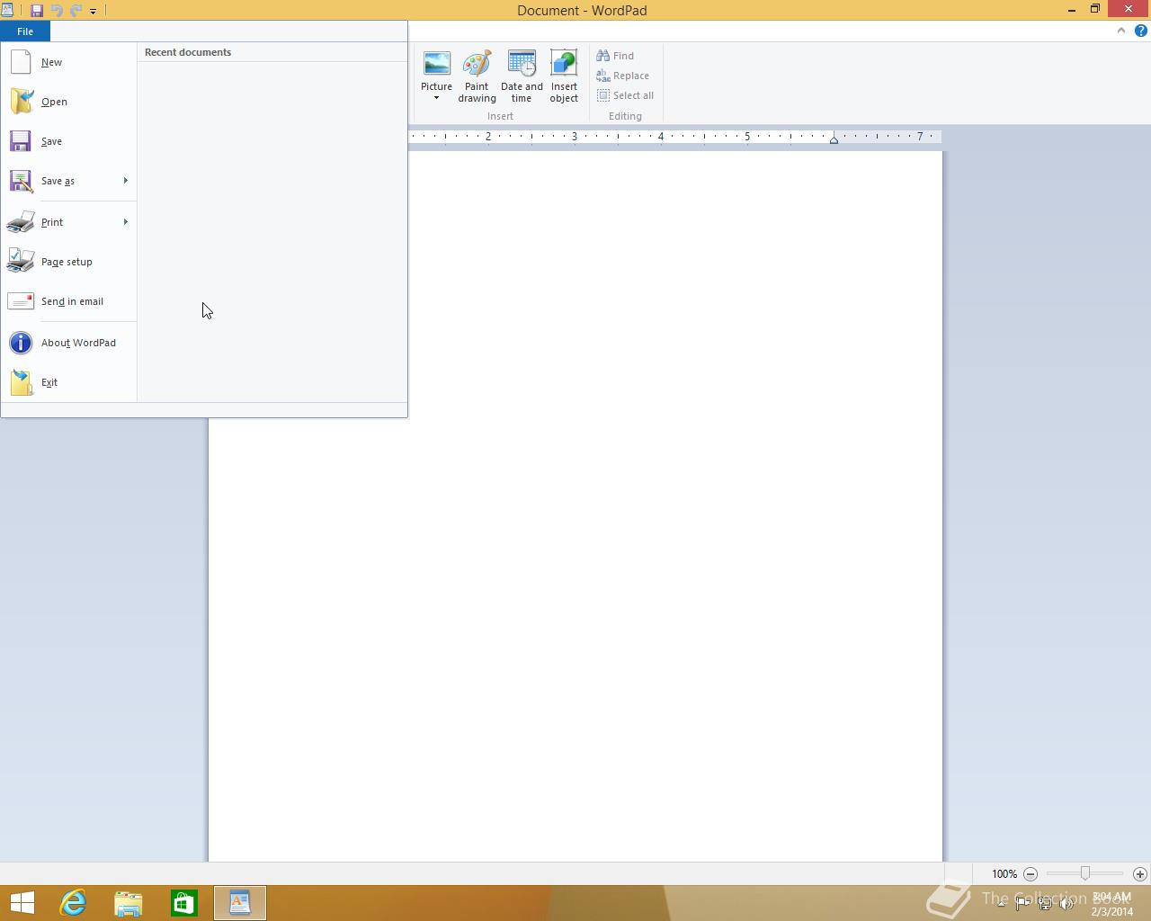Click Redo in the Quick Access toolbar
Screen dimensions: 1151x921
76,11
